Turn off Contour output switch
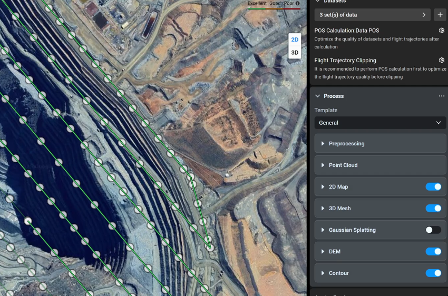The height and width of the screenshot is (296, 448). pyautogui.click(x=433, y=273)
